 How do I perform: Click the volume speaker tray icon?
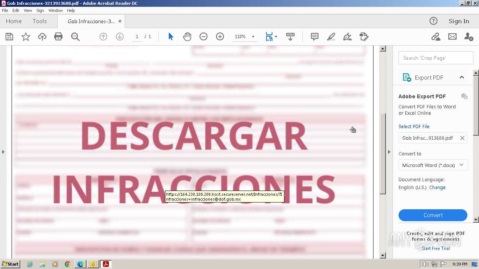425,264
